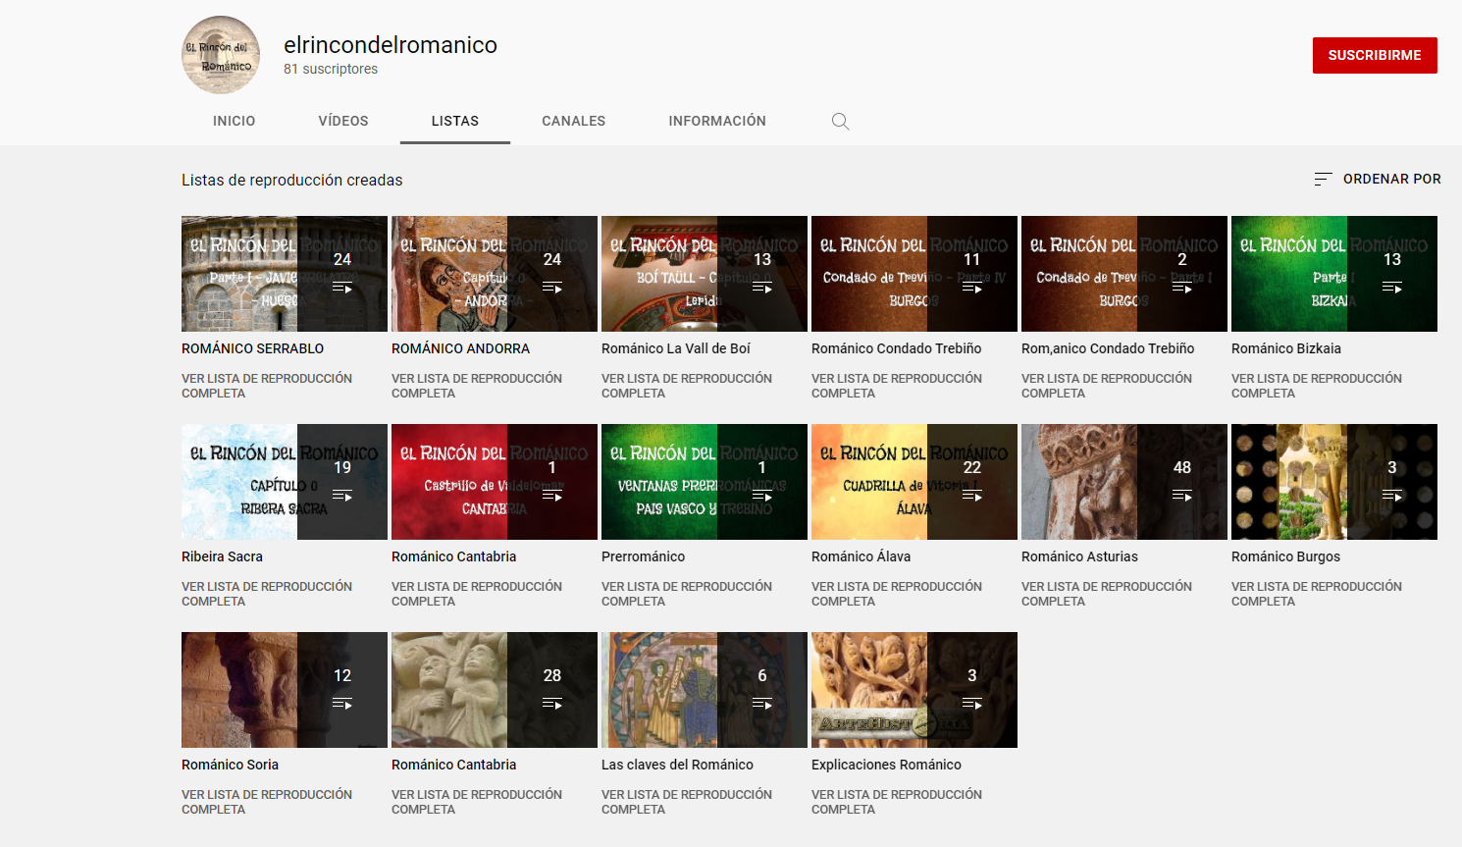View full playlist under ROMÁNICO SERRABLO
The height and width of the screenshot is (847, 1462).
point(267,386)
